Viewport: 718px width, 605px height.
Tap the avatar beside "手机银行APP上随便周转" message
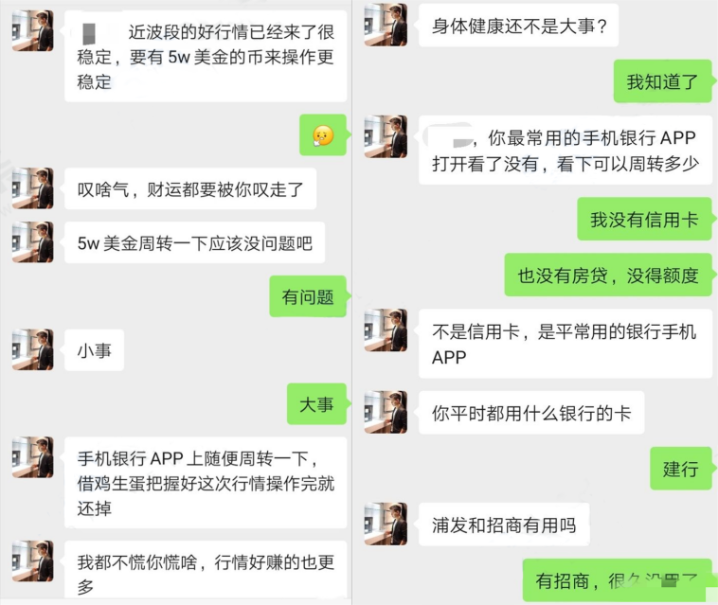(x=32, y=457)
